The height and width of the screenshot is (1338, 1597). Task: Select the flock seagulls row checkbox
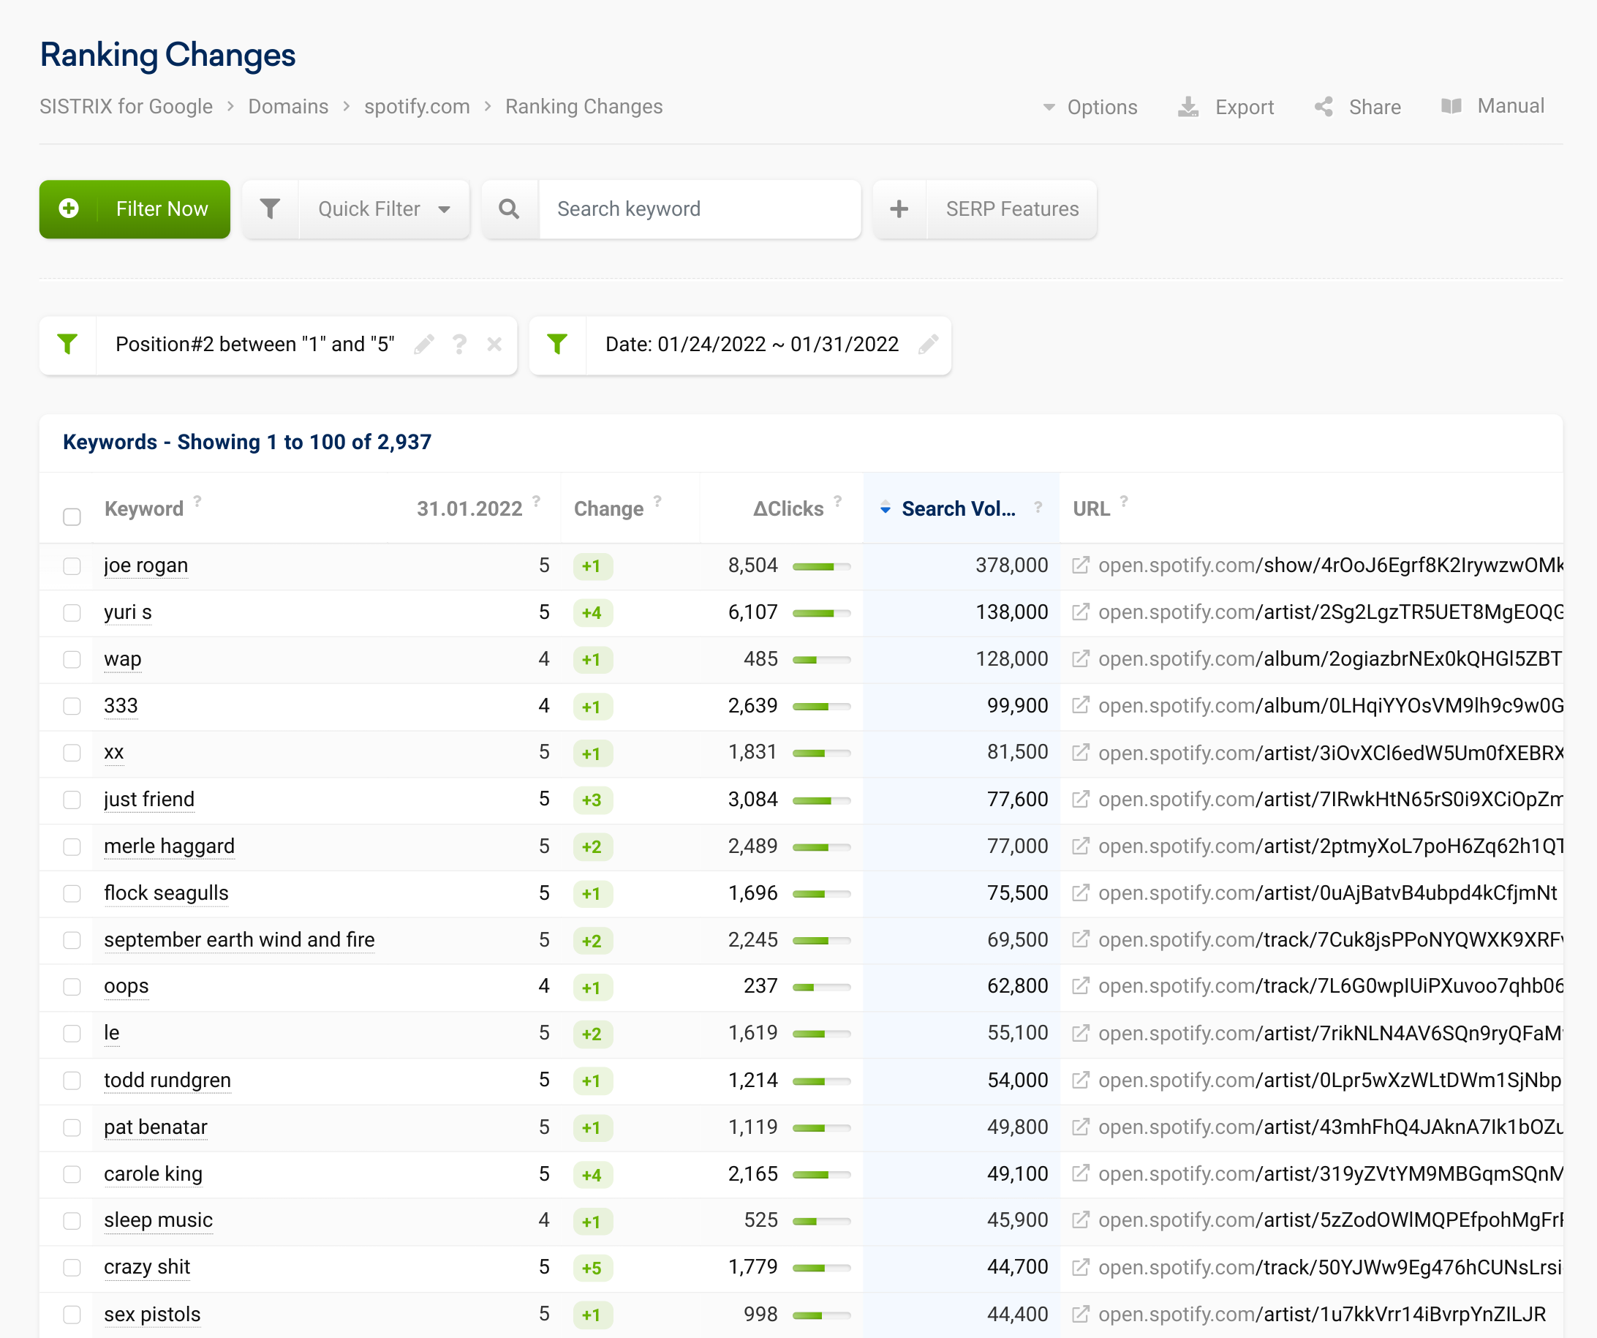click(72, 894)
